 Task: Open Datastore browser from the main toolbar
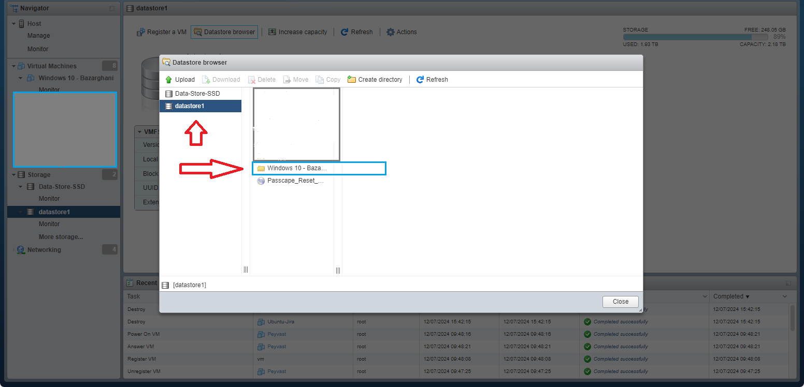tap(224, 32)
